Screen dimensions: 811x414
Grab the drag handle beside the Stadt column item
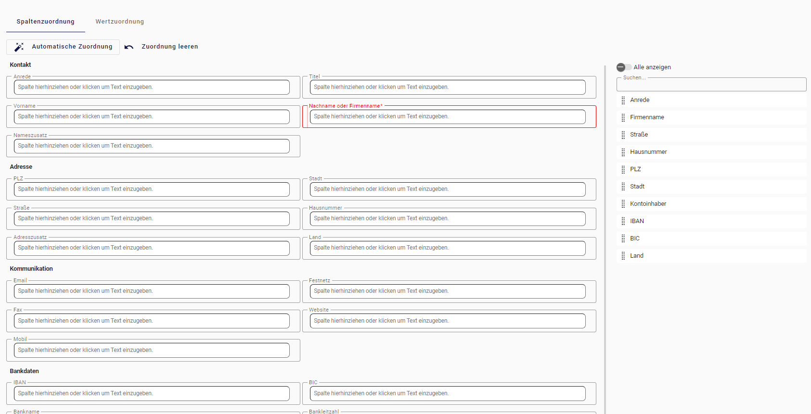[x=623, y=187]
